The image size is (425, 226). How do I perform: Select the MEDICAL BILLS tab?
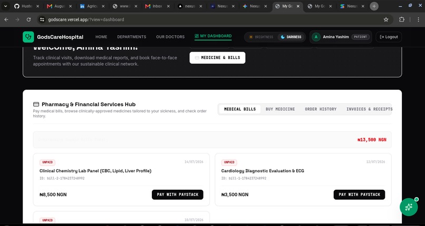240,109
